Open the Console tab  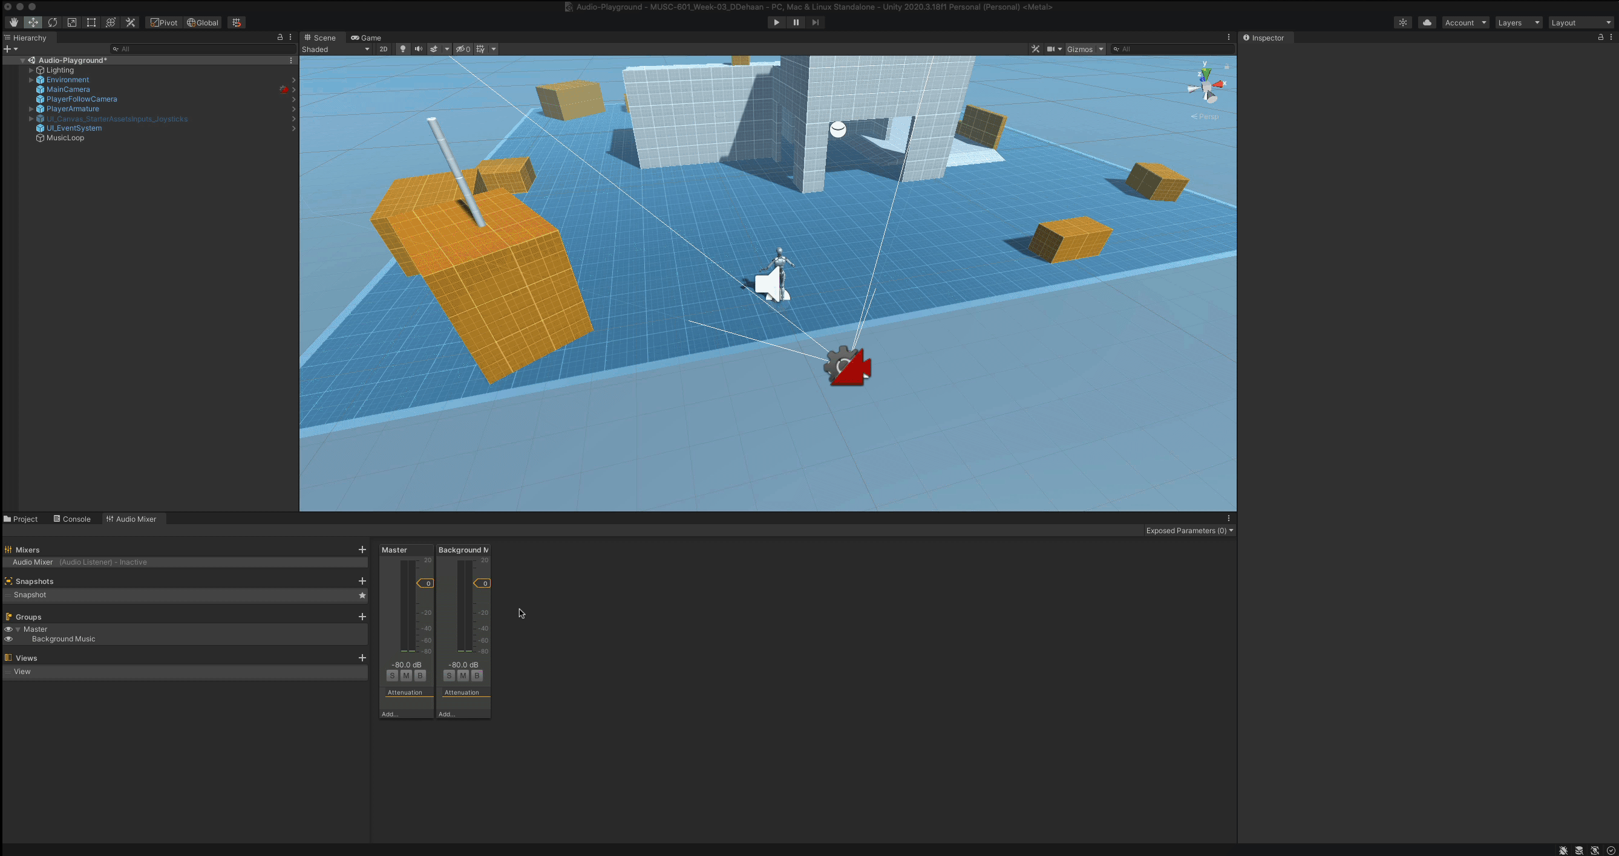tap(72, 519)
